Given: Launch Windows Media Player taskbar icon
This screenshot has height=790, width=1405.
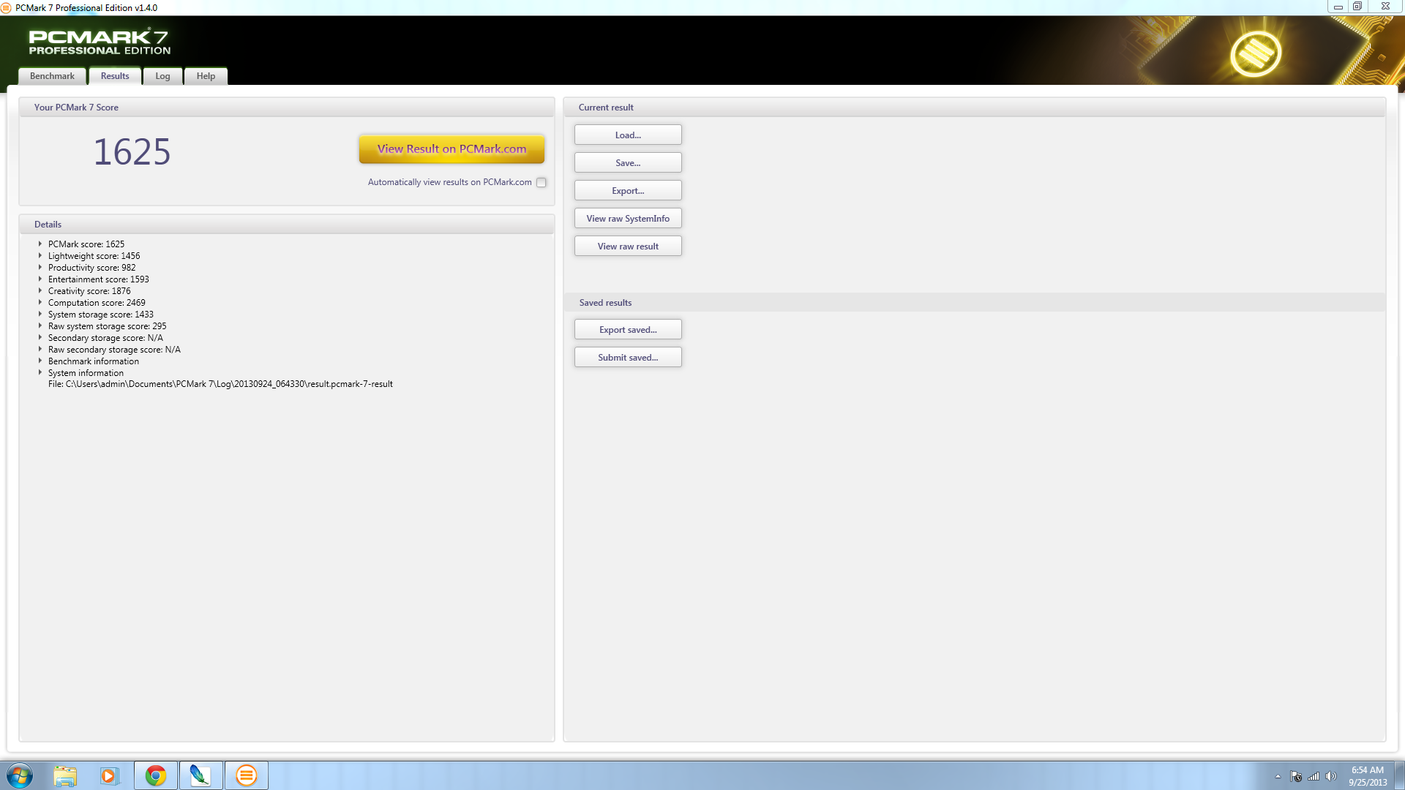Looking at the screenshot, I should [109, 775].
